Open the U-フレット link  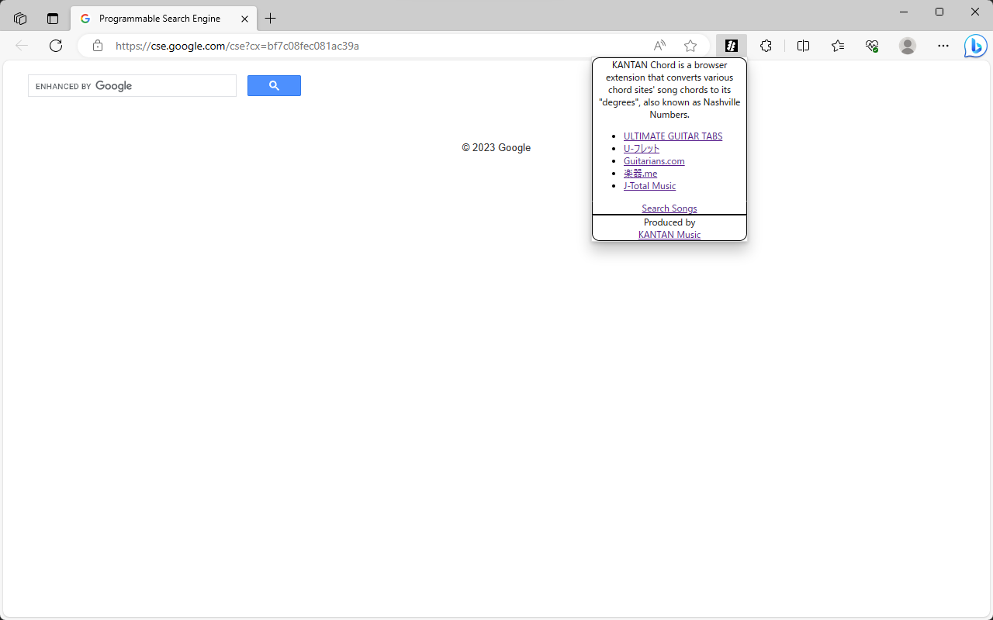point(642,149)
